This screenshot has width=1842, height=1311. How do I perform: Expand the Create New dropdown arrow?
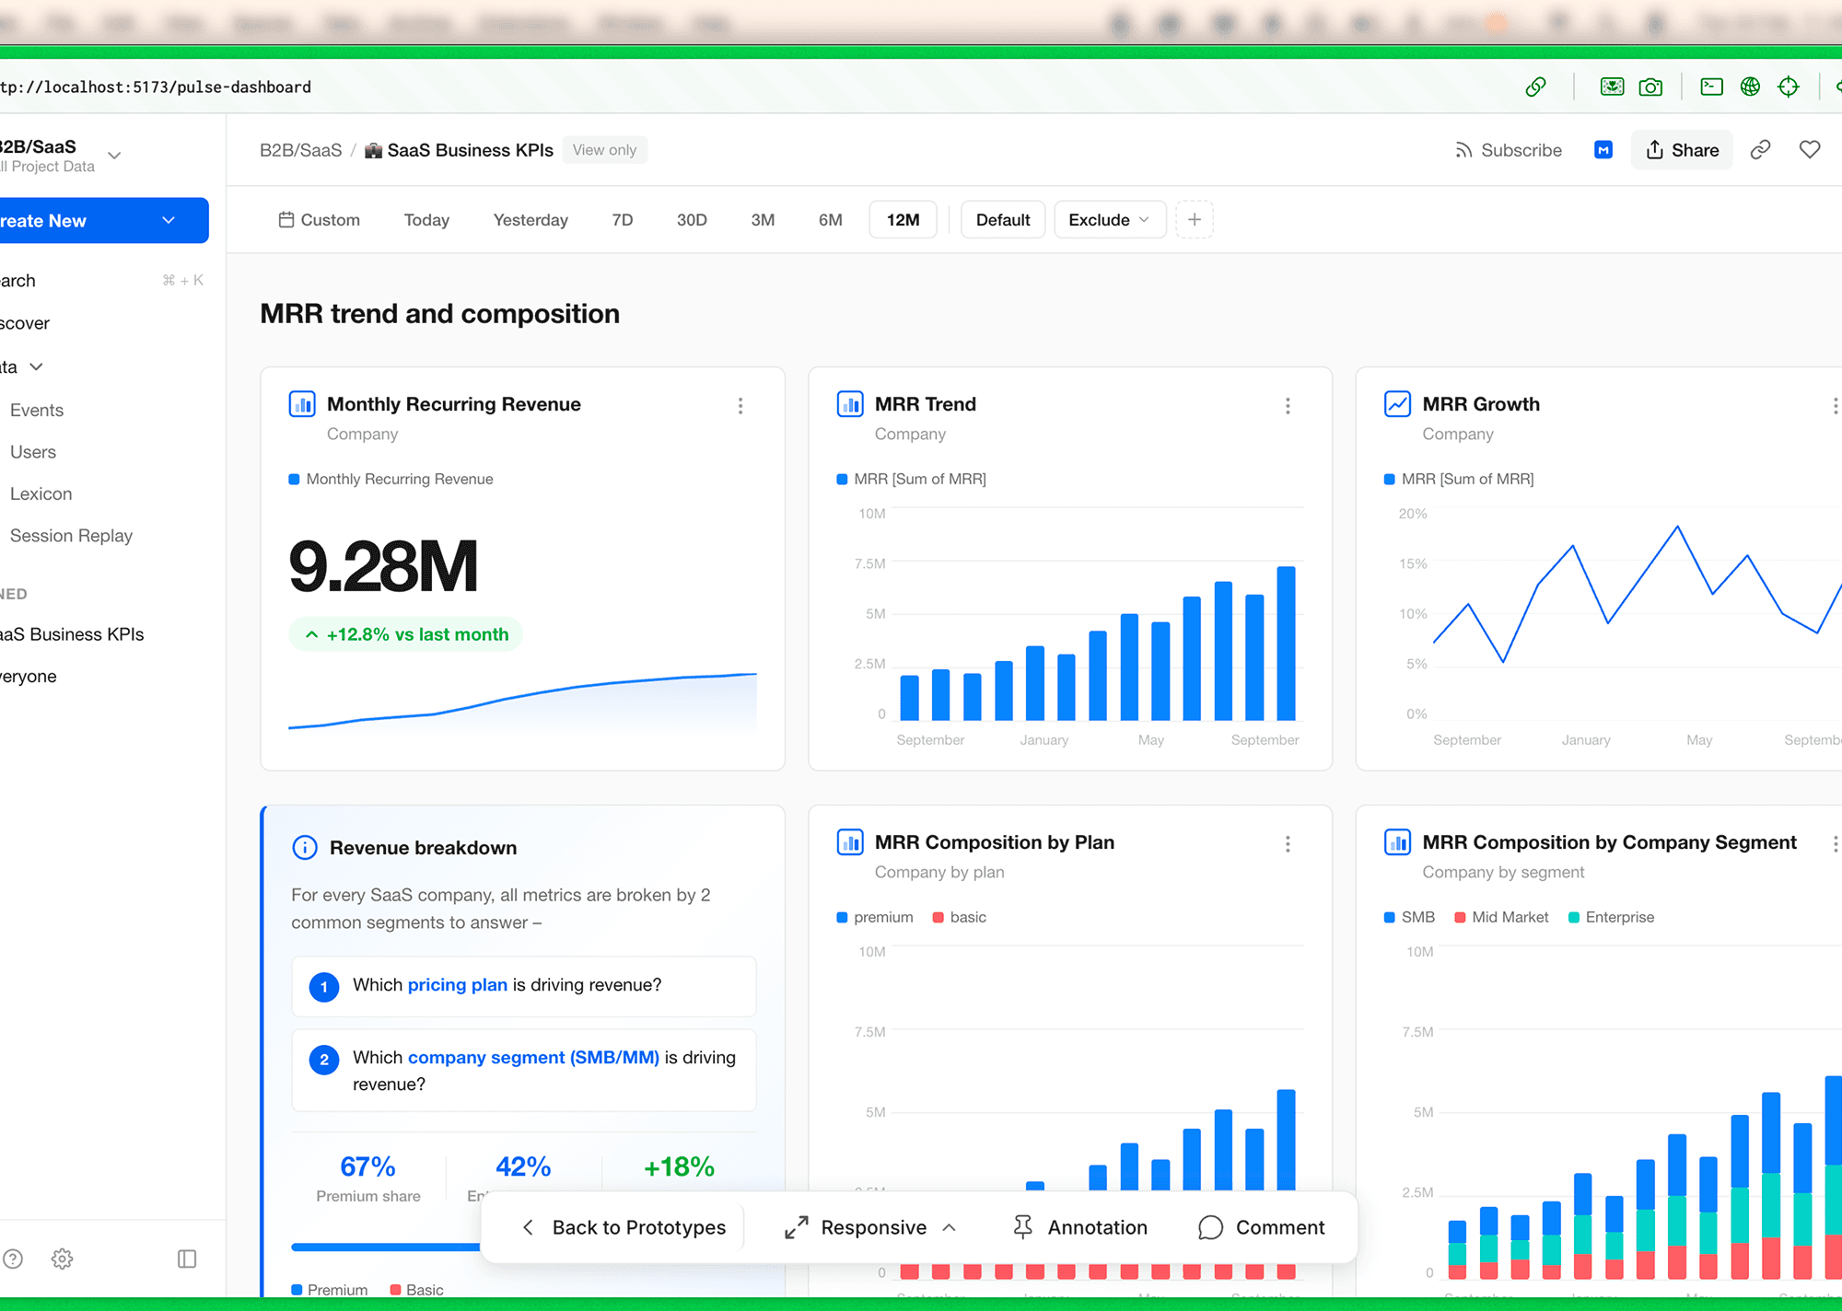(x=169, y=221)
